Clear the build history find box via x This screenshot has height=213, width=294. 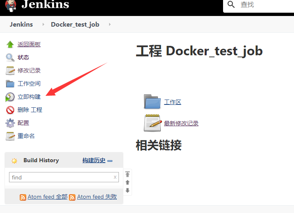115,177
